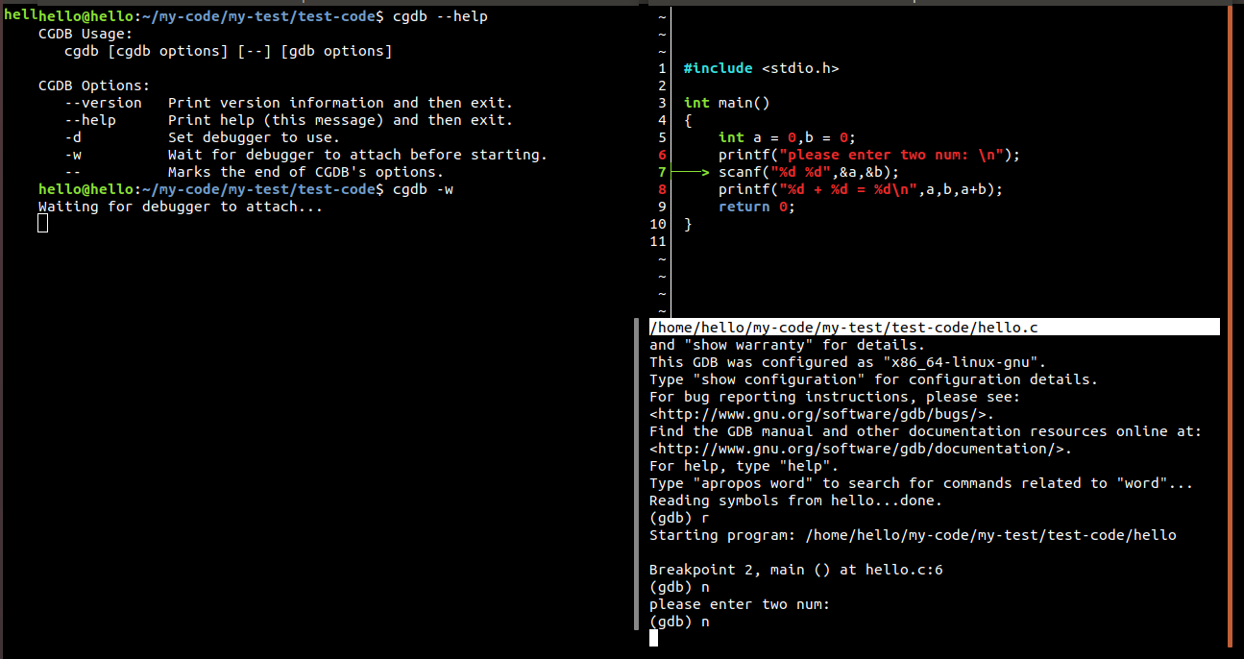The width and height of the screenshot is (1244, 659).
Task: Click the red breakpoint marker on line 8
Action: pyautogui.click(x=661, y=189)
